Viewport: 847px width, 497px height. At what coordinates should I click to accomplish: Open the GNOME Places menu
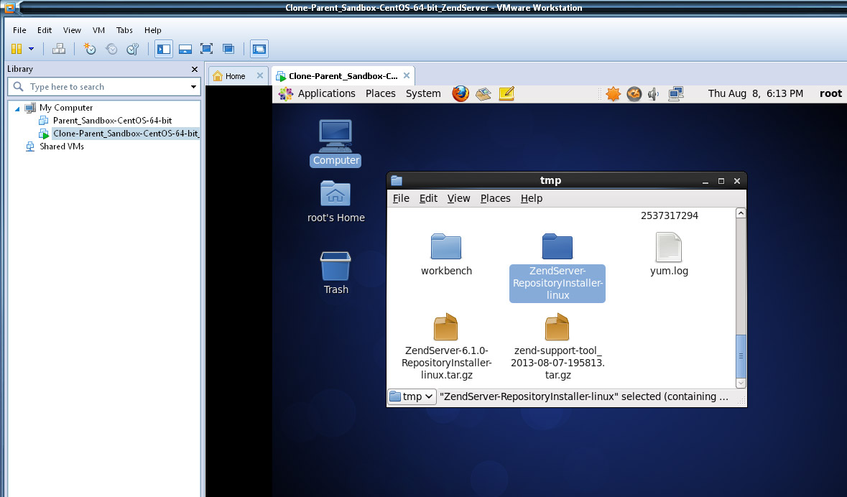pyautogui.click(x=380, y=93)
